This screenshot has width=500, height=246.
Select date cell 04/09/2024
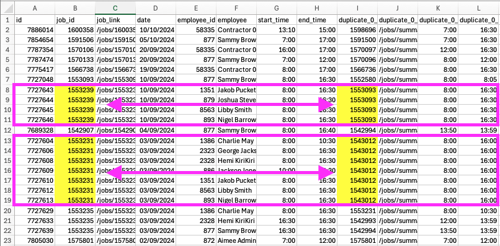pyautogui.click(x=156, y=130)
